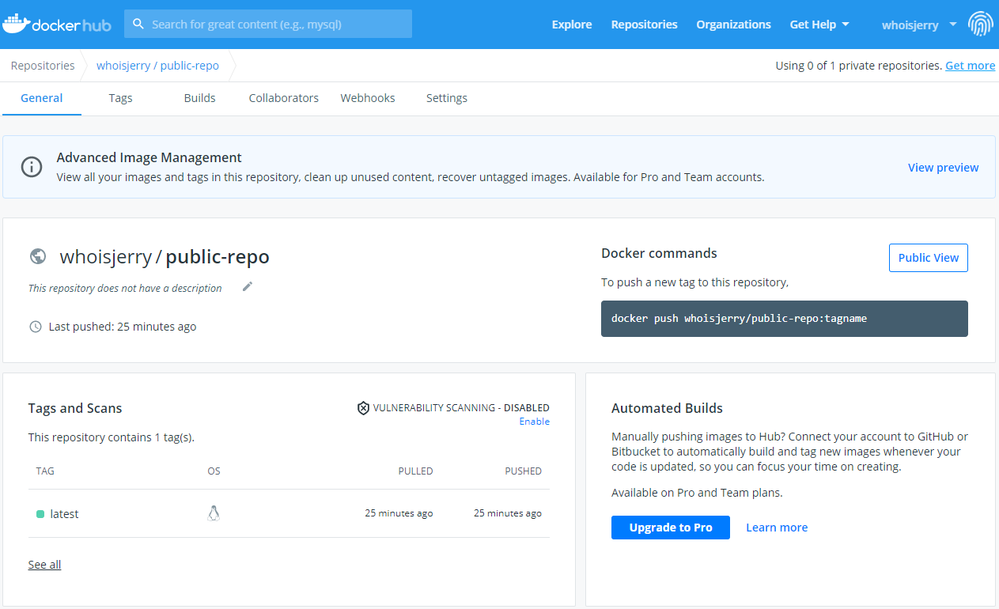This screenshot has width=999, height=609.
Task: Switch to the Webhooks tab
Action: (368, 98)
